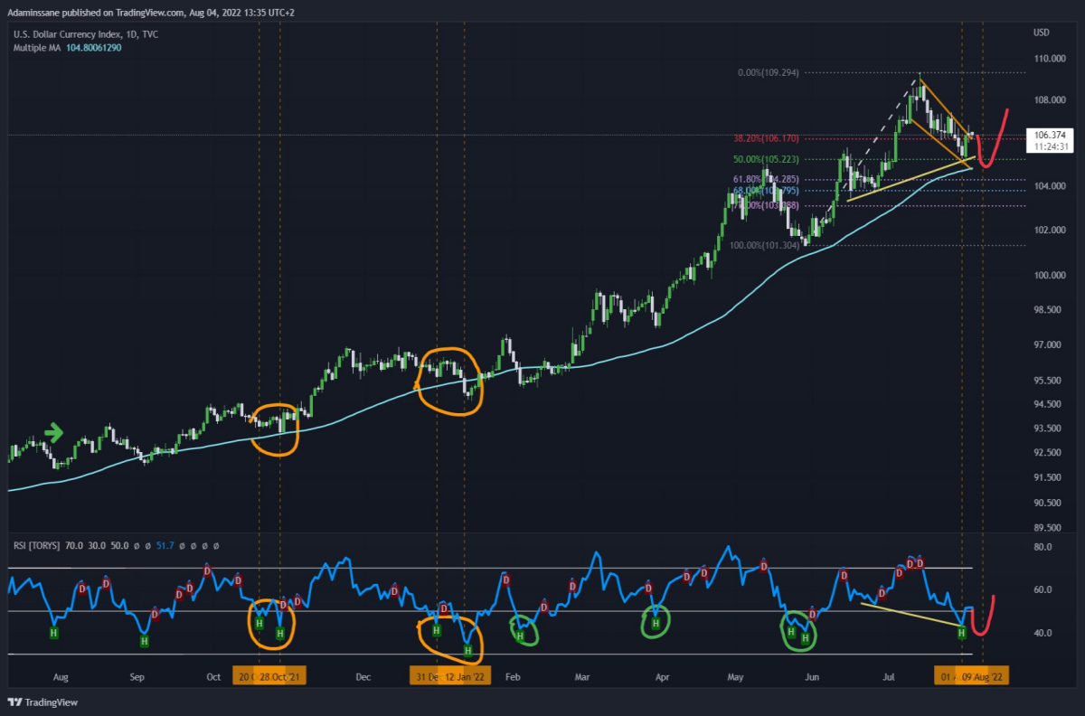Click the U.S. Dollar Currency Index title

(x=63, y=35)
